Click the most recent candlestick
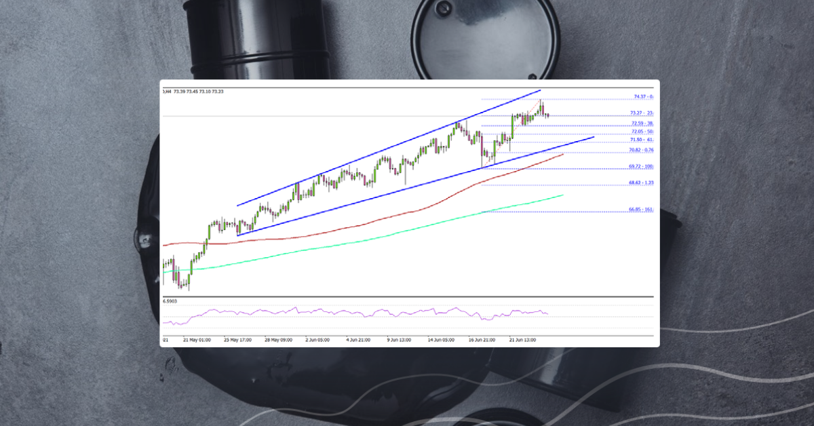 pyautogui.click(x=547, y=114)
